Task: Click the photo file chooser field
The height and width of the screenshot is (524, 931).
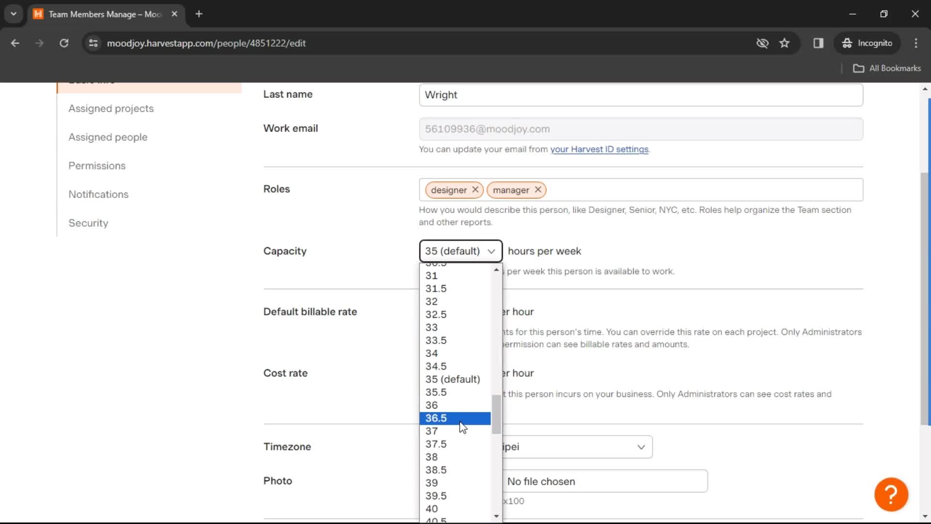Action: point(604,481)
